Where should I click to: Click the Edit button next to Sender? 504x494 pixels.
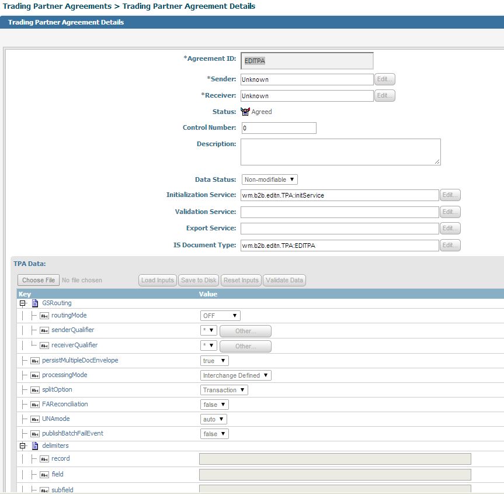pyautogui.click(x=385, y=79)
